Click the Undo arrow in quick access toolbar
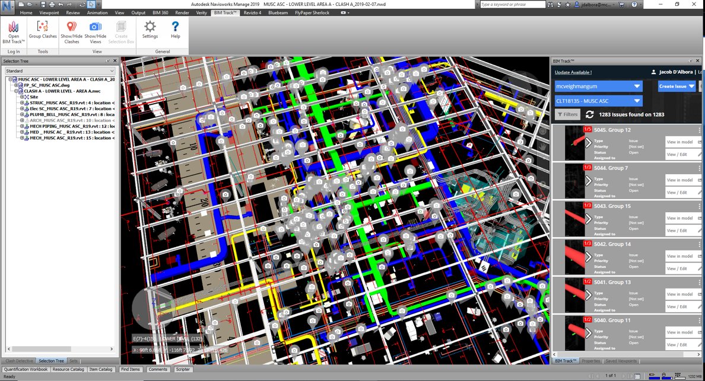The image size is (705, 381). tap(61, 4)
